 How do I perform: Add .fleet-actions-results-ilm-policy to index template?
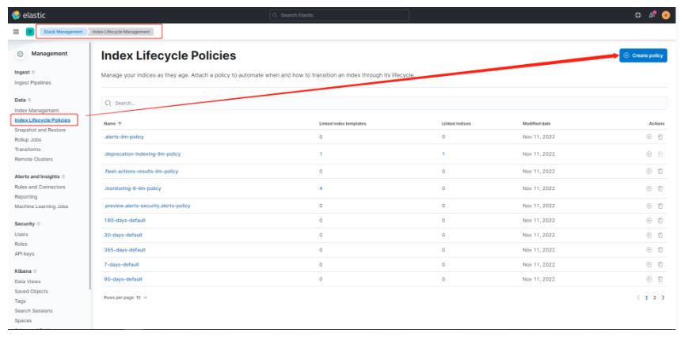coord(648,171)
